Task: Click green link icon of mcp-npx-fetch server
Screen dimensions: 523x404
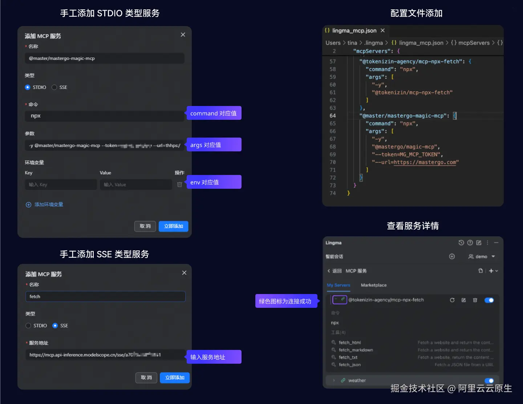Action: point(342,299)
